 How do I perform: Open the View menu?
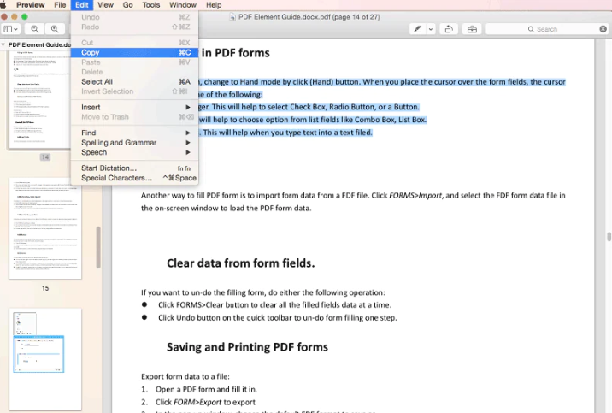point(105,5)
